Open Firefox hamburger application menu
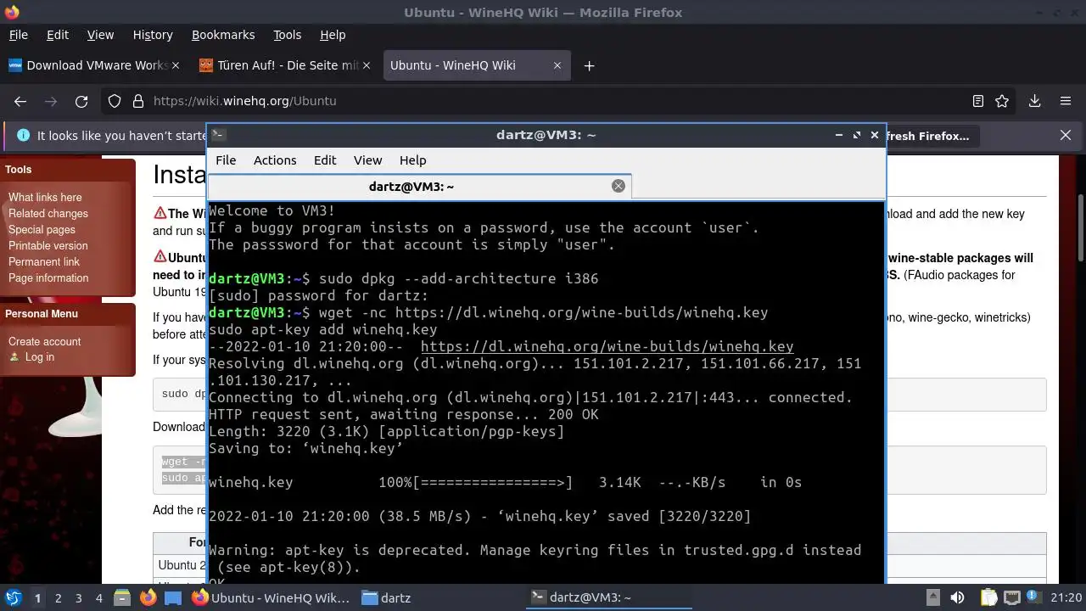Viewport: 1086px width, 611px height. [1066, 101]
